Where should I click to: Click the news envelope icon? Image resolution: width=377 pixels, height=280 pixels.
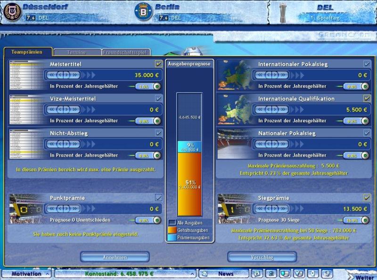[x=205, y=273]
